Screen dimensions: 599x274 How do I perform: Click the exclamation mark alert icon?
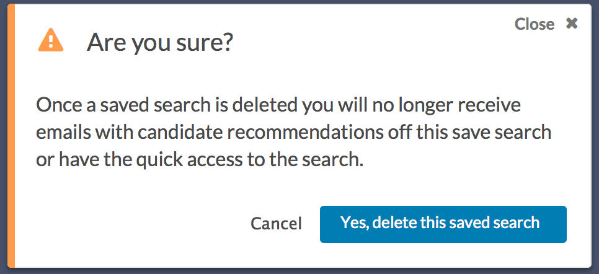51,40
